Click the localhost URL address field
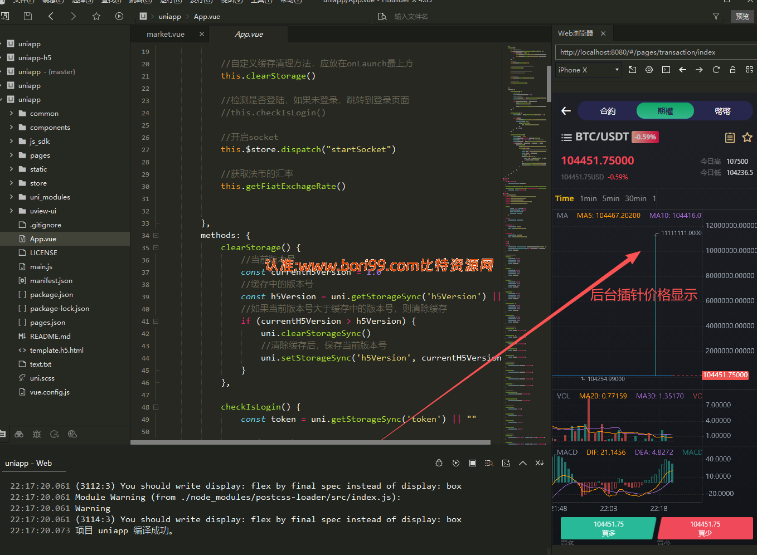Image resolution: width=757 pixels, height=555 pixels. pos(656,52)
